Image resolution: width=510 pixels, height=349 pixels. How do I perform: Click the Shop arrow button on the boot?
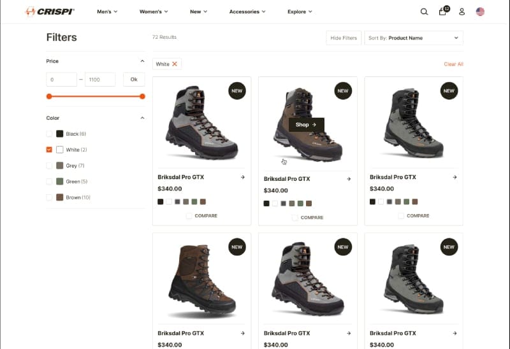306,125
